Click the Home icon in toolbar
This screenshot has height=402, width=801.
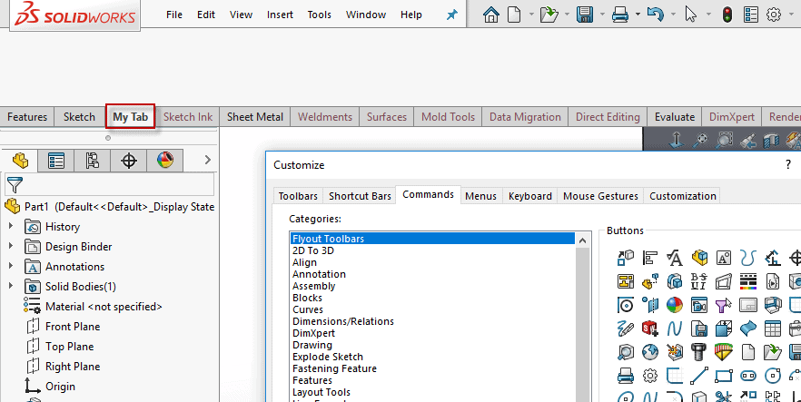click(491, 15)
